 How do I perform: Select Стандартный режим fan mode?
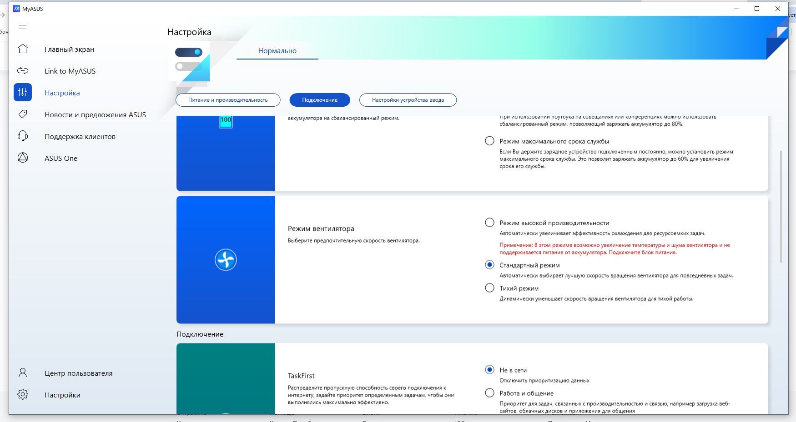[489, 265]
